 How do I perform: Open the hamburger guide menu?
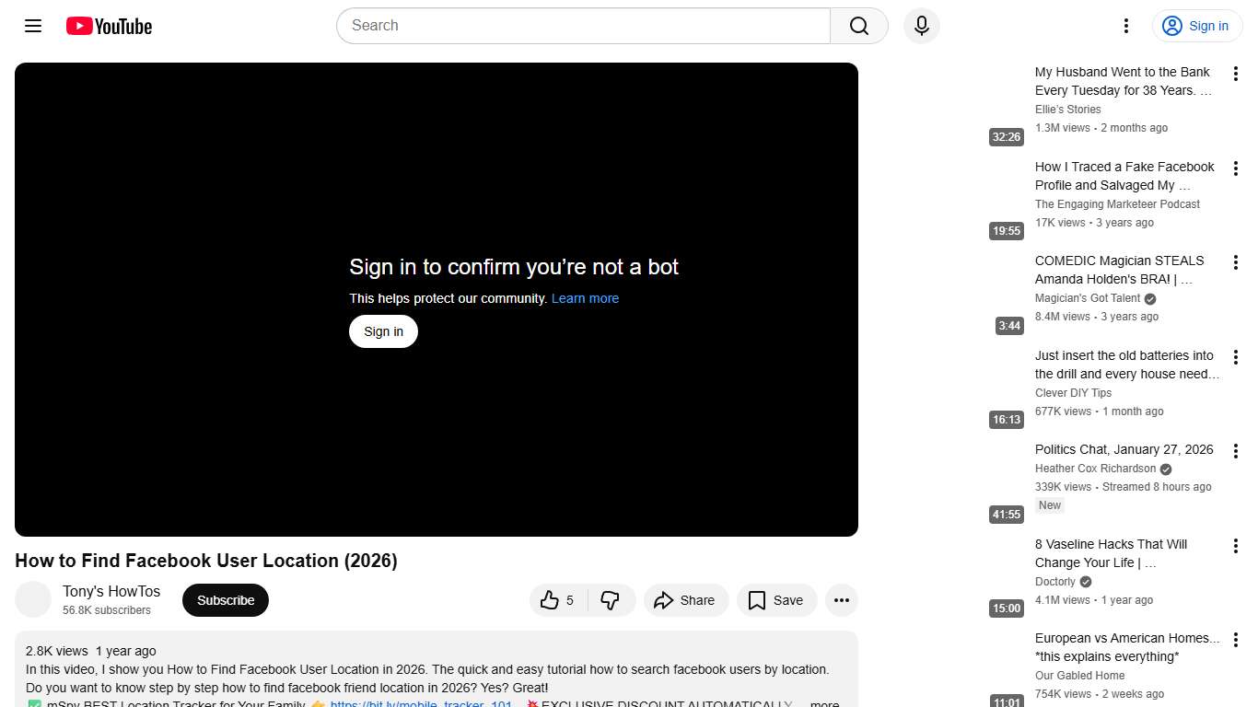pos(33,26)
